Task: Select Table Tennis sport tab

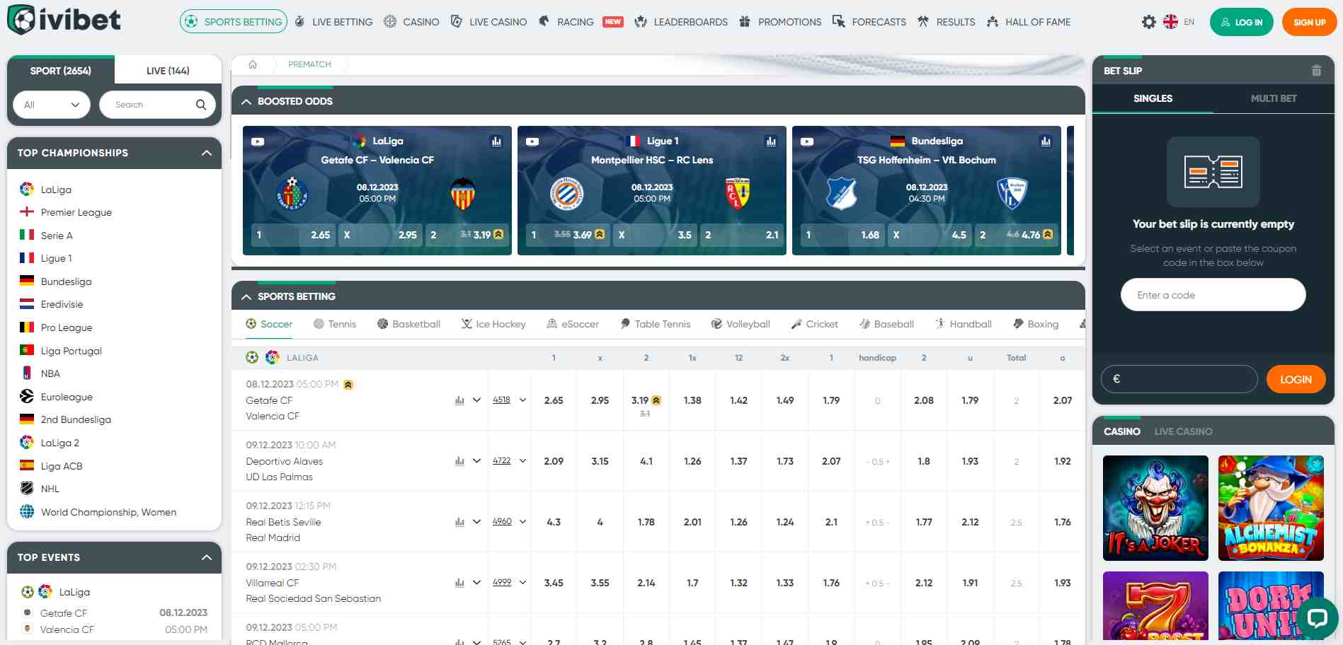Action: pos(655,324)
